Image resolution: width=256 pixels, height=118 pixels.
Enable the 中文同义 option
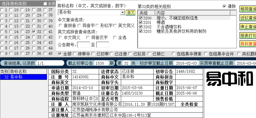coord(60,37)
